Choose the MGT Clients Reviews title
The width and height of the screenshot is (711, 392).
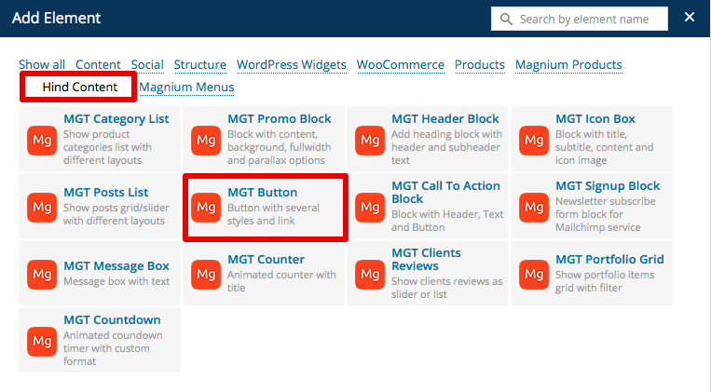[426, 259]
